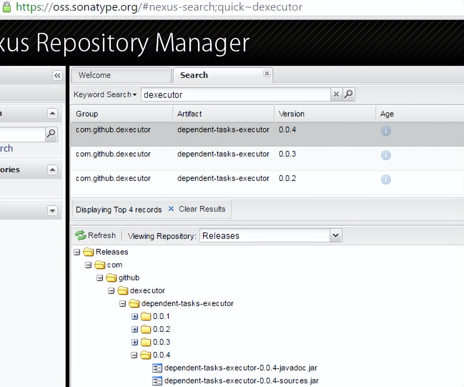Click the github folder label in tree
464x387 pixels.
point(129,278)
